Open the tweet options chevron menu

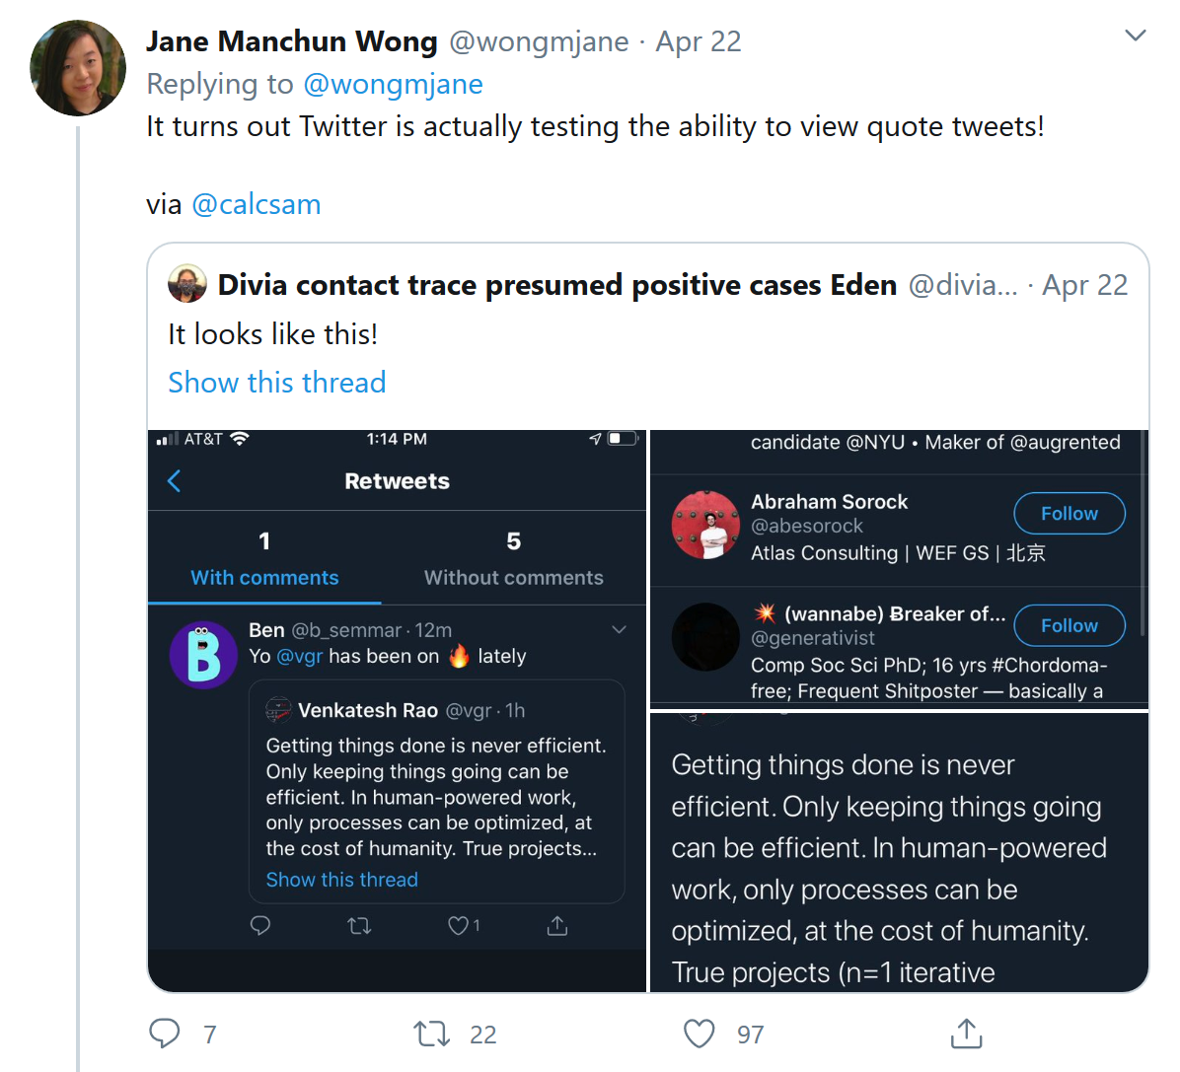pyautogui.click(x=1136, y=36)
